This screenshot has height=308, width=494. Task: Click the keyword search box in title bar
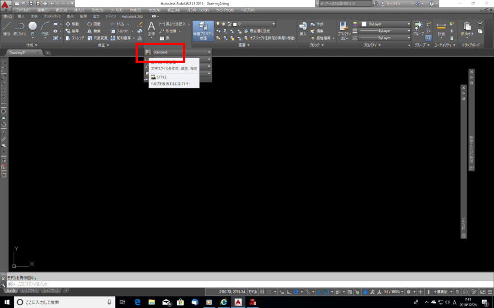tap(345, 3)
